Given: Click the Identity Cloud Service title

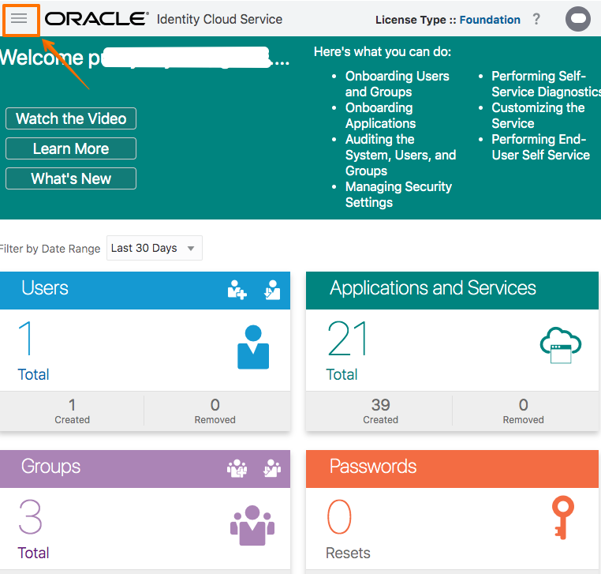Looking at the screenshot, I should tap(219, 19).
